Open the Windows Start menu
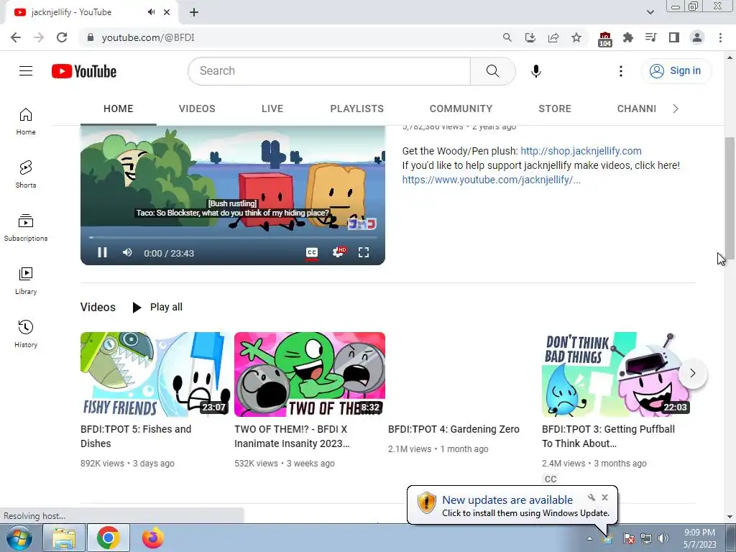 coord(19,538)
